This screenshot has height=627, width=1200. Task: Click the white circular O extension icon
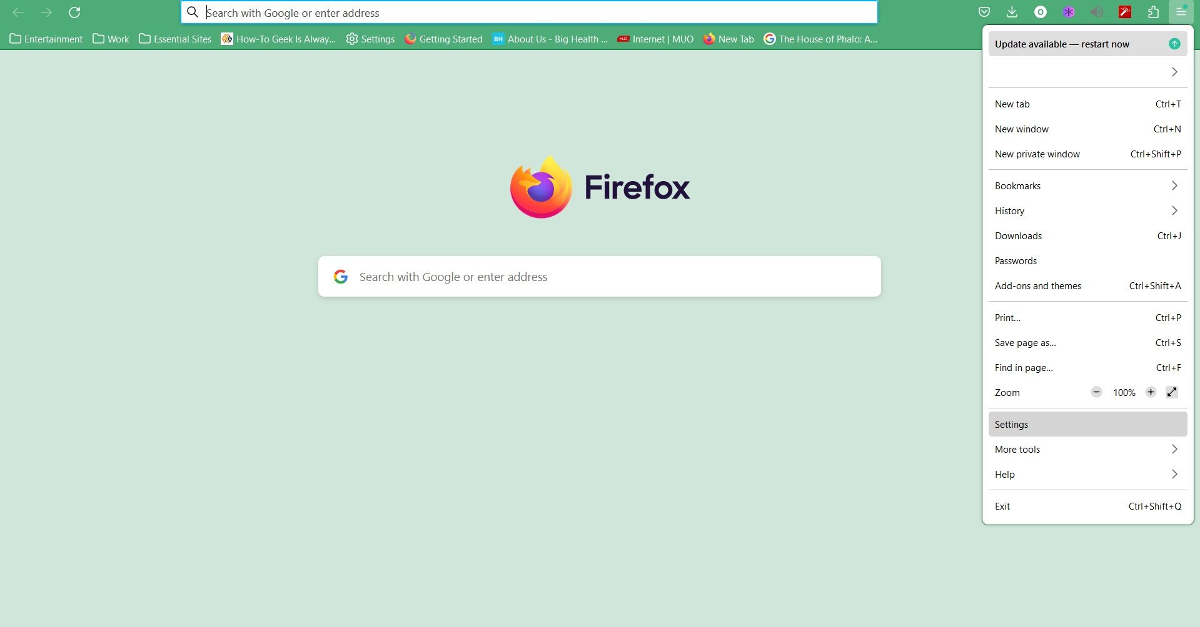[x=1041, y=12]
